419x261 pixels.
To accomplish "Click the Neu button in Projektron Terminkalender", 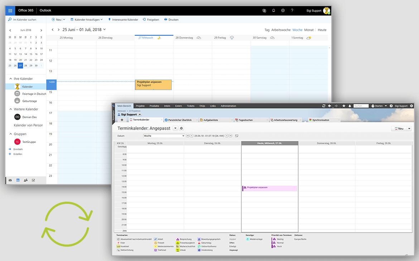I will [x=399, y=129].
